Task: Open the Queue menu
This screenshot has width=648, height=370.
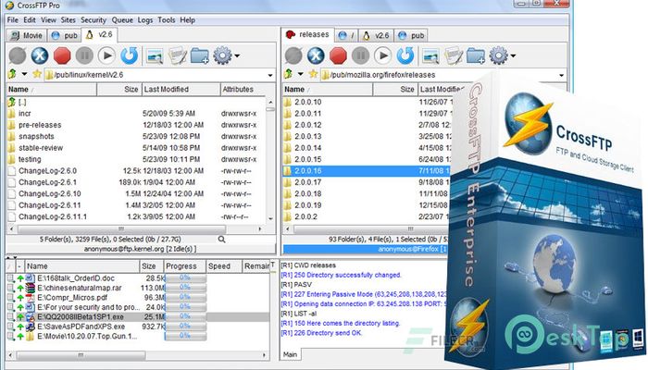Action: (122, 19)
